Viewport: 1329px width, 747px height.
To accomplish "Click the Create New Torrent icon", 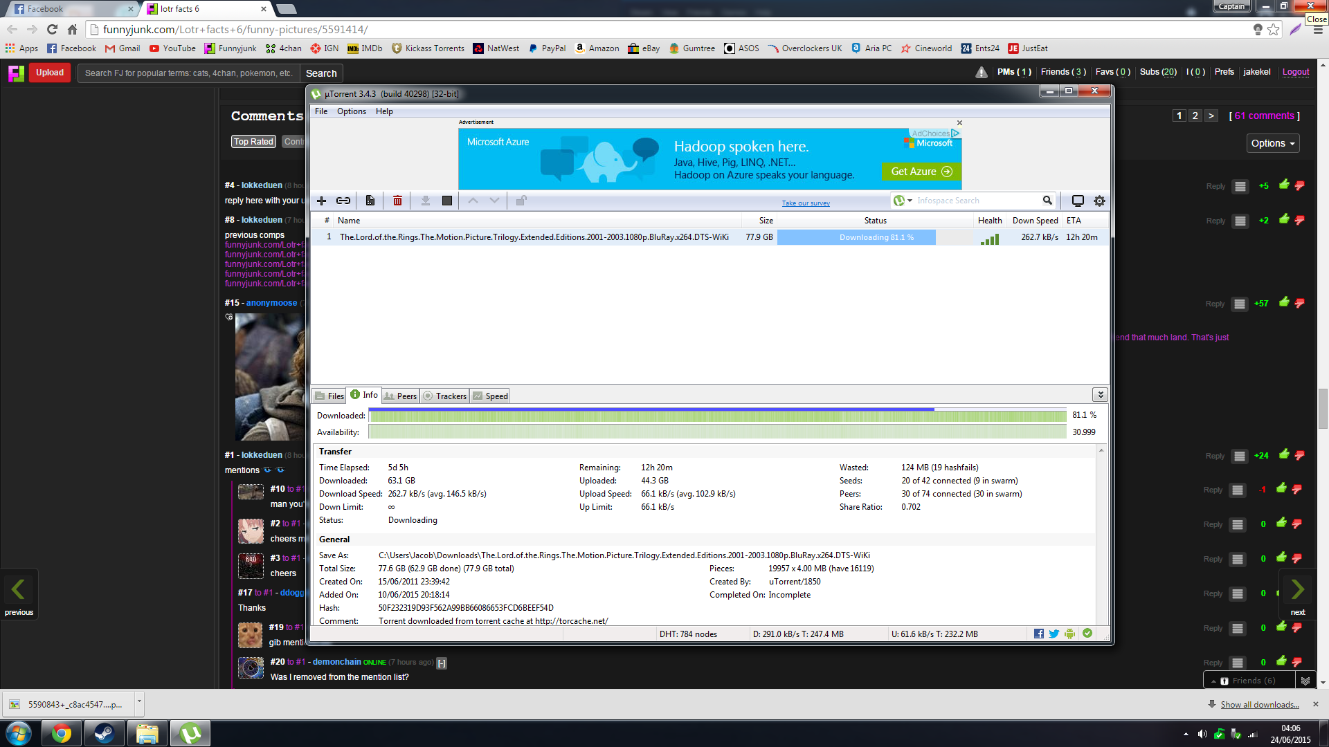I will [370, 201].
